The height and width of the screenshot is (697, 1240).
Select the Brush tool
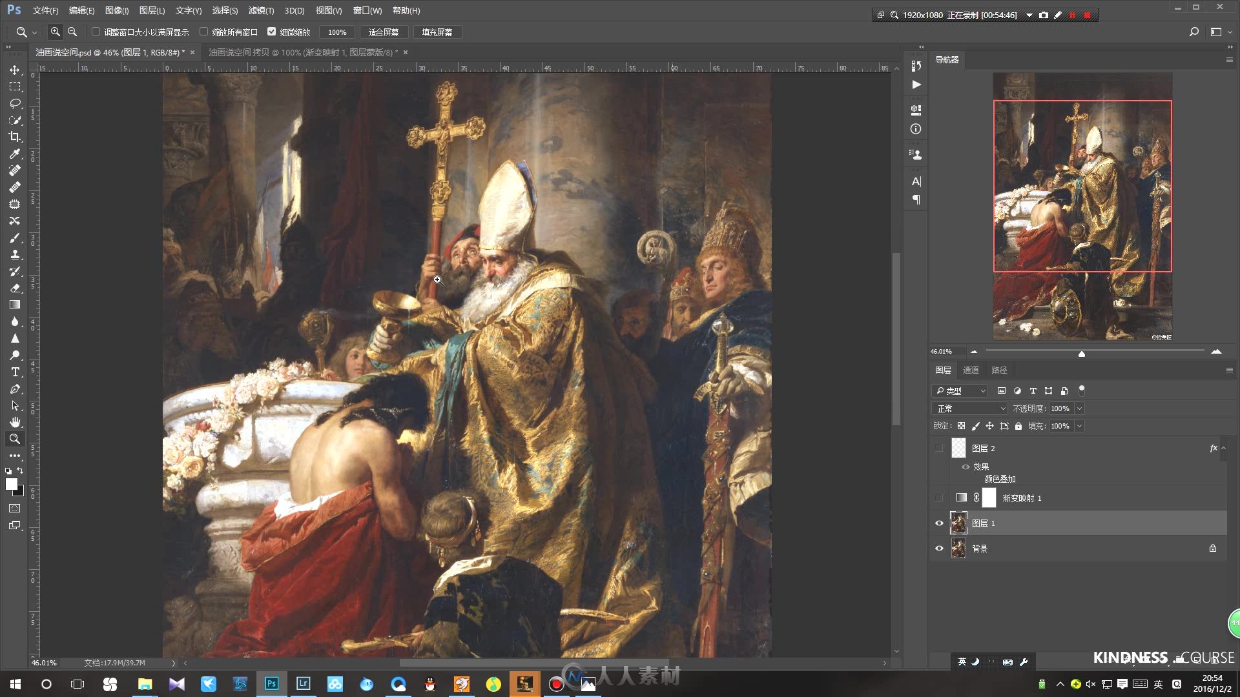coord(15,237)
